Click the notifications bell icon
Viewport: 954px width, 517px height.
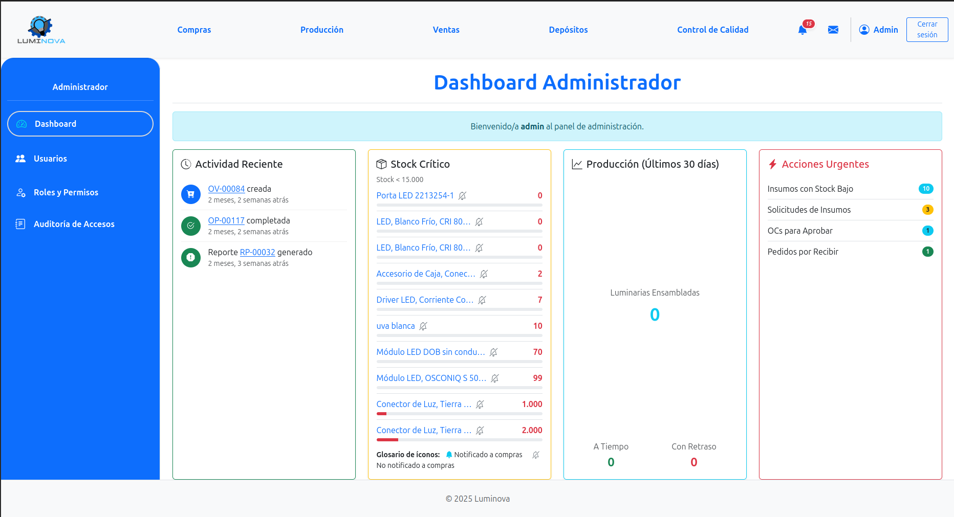click(802, 30)
